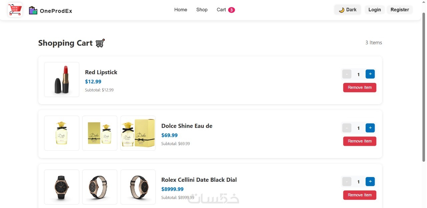427x208 pixels.
Task: Click the red shopping cart logo icon
Action: coord(15,10)
